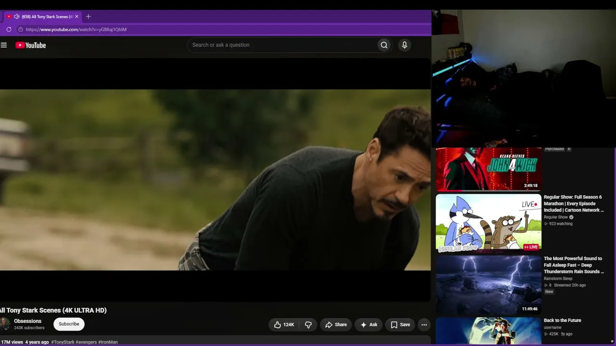Save the video to a playlist
Image resolution: width=616 pixels, height=346 pixels.
(x=400, y=325)
